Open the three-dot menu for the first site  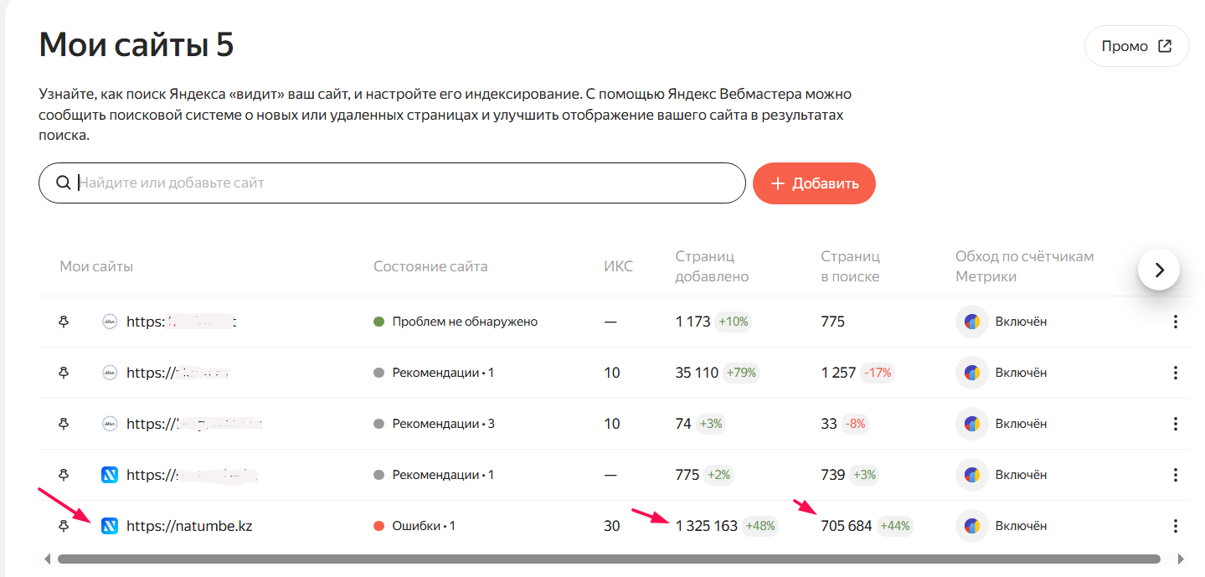pyautogui.click(x=1176, y=322)
